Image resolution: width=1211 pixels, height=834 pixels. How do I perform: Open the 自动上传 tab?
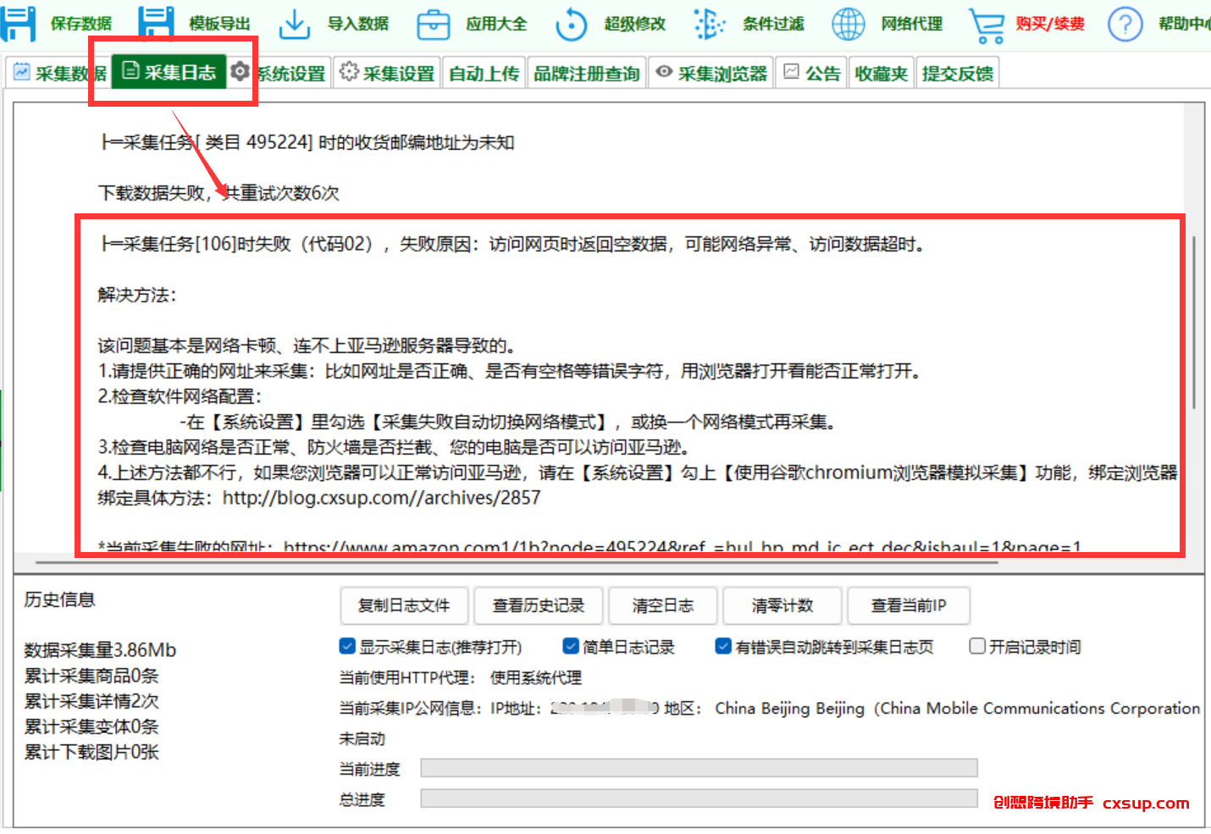[484, 74]
